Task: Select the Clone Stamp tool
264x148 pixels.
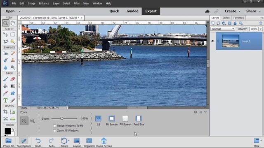Action: click(x=13, y=60)
